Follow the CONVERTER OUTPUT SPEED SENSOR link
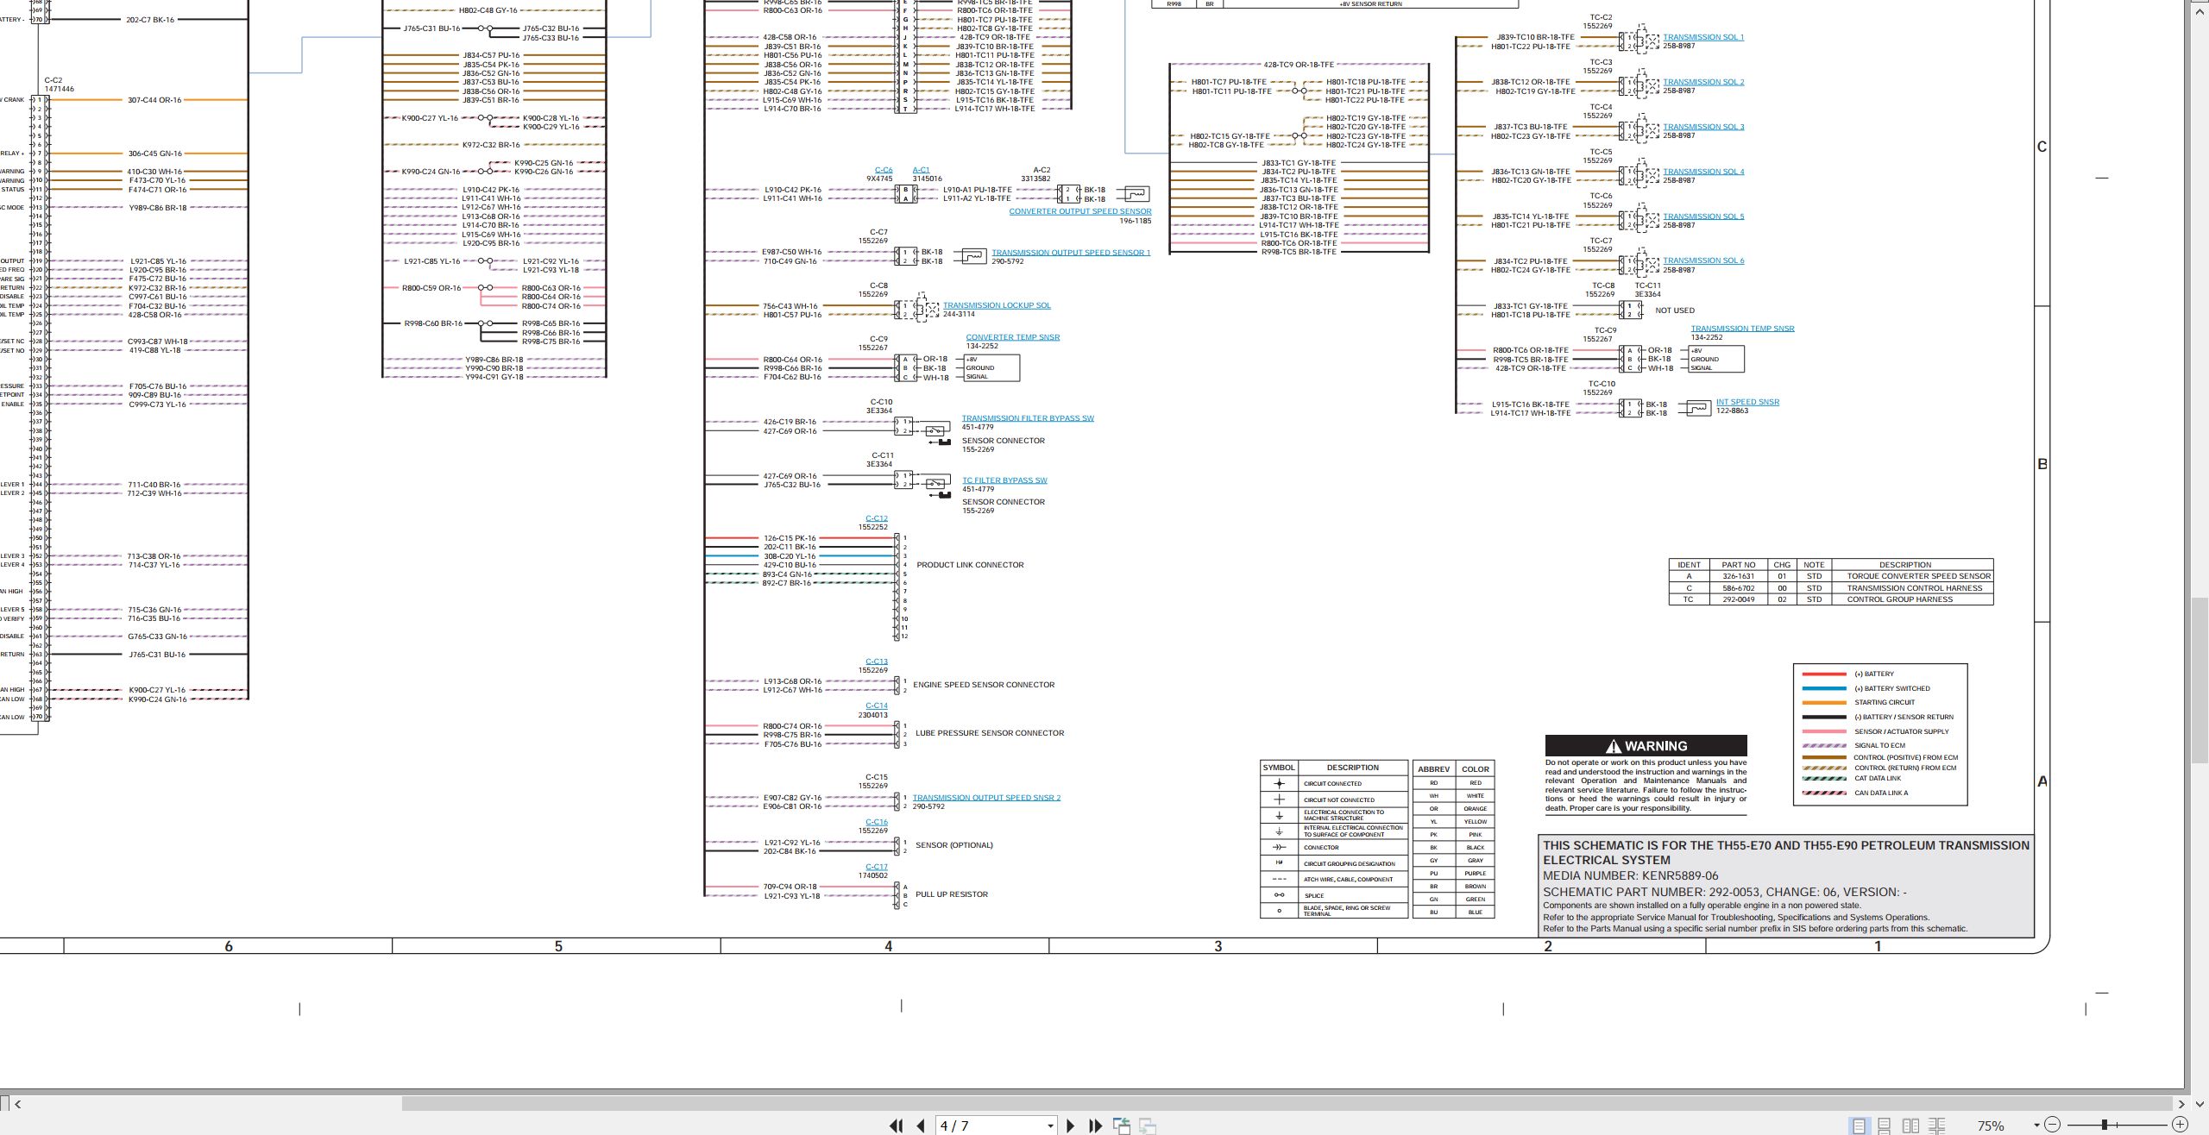The image size is (2209, 1135). [x=1080, y=211]
